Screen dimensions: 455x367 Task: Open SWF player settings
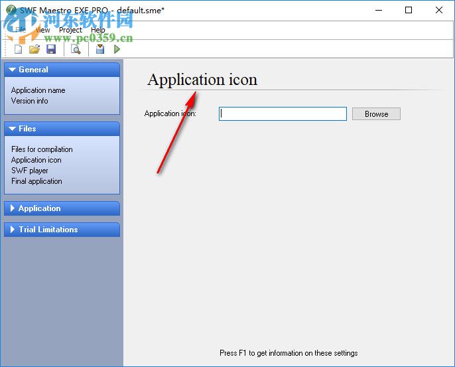click(30, 171)
